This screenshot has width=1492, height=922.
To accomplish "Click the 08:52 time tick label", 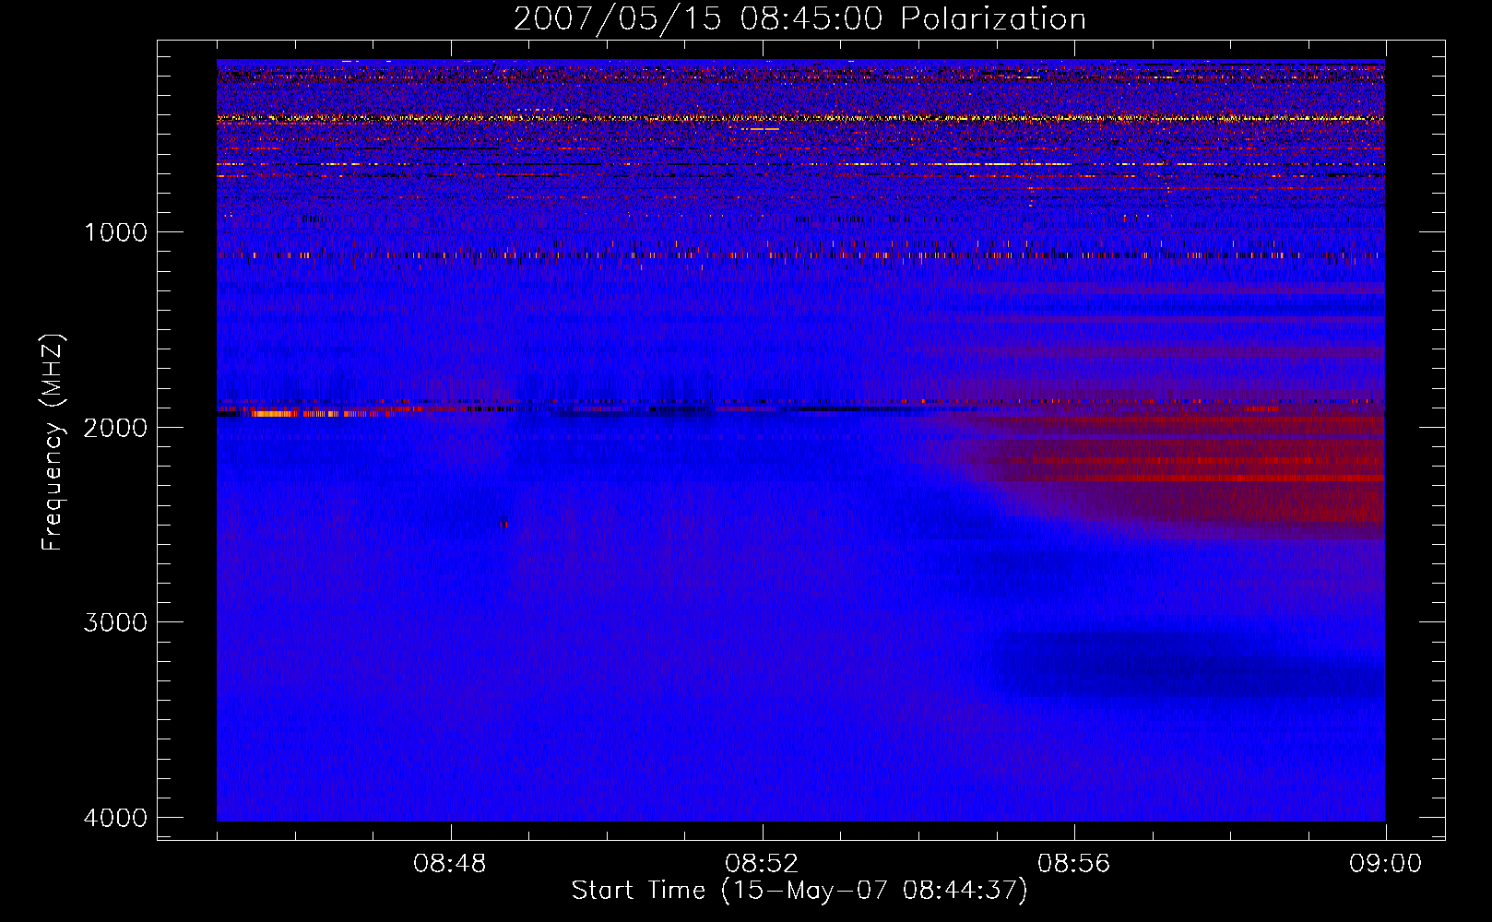I will coord(762,864).
